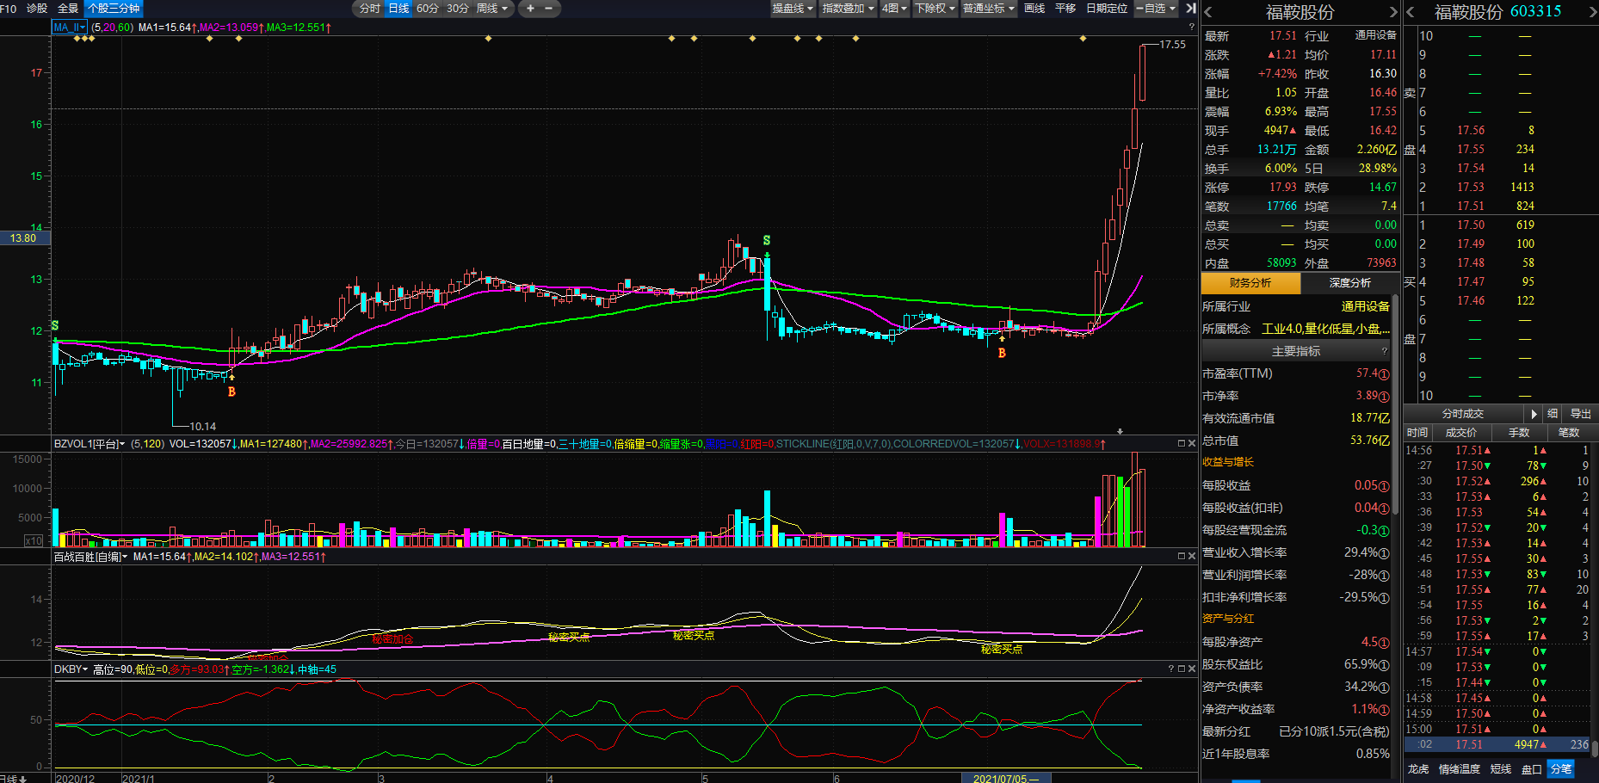Go to previous stock in quote panel
1599x783 pixels.
coord(1208,12)
